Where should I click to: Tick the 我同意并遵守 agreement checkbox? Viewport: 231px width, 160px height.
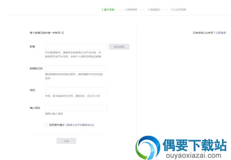(46, 125)
